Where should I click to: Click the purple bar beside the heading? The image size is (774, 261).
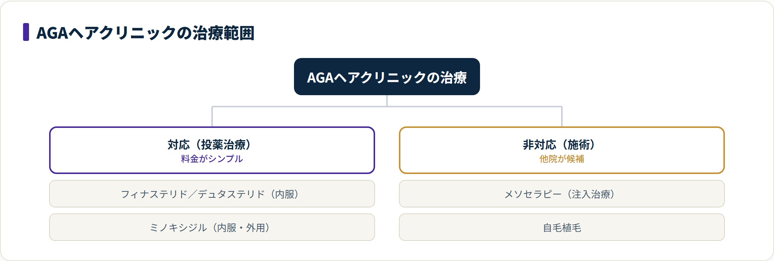(26, 32)
